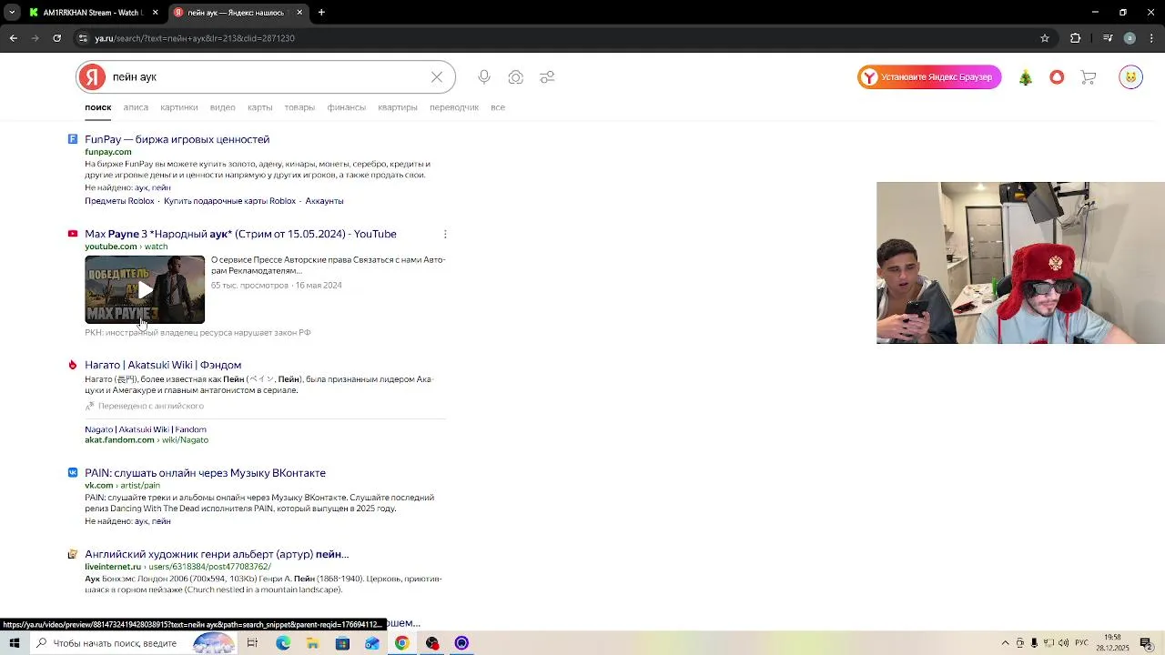
Task: Open the 'переводчик' tab
Action: [x=454, y=107]
